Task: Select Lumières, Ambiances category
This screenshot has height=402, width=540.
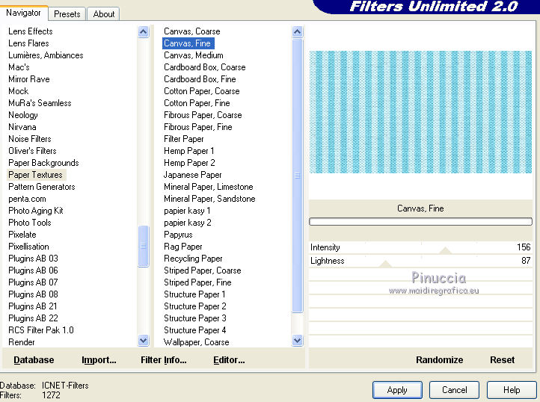Action: (46, 55)
